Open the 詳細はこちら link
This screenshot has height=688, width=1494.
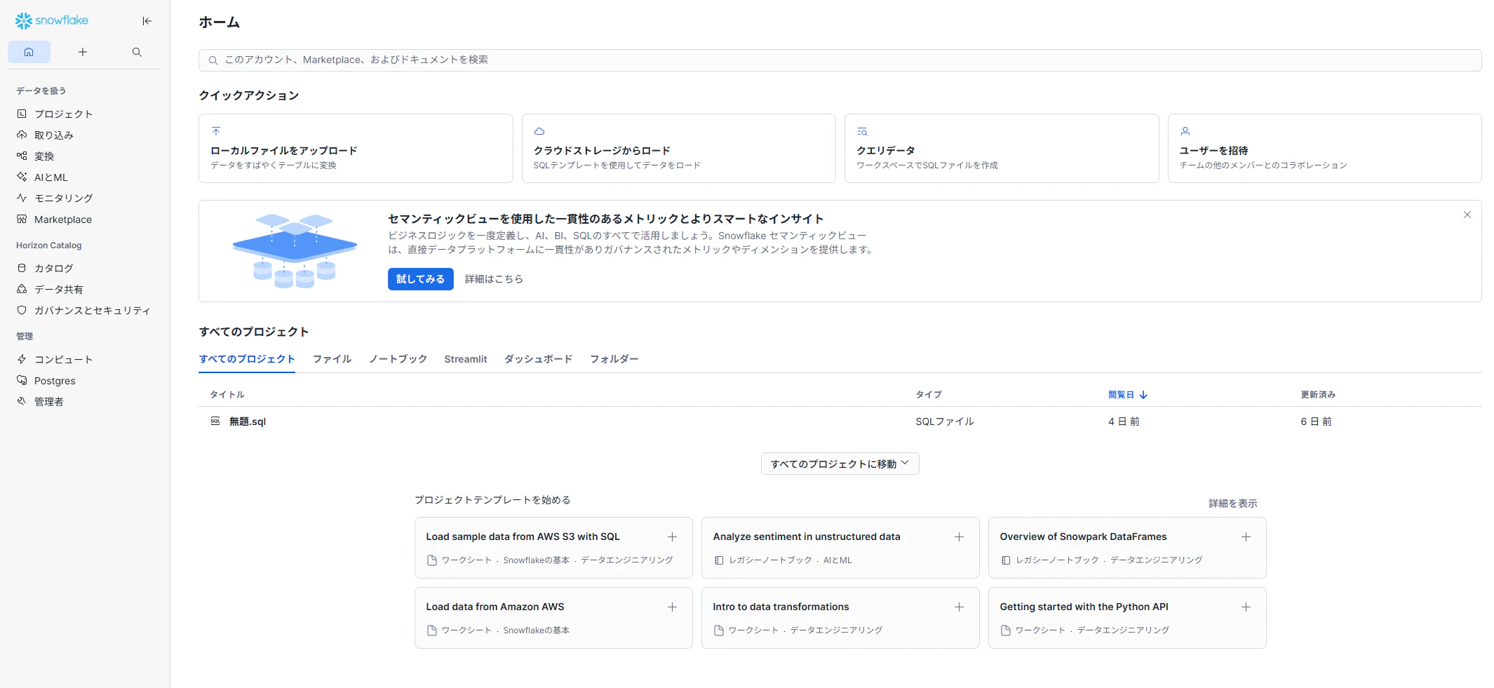pos(494,279)
